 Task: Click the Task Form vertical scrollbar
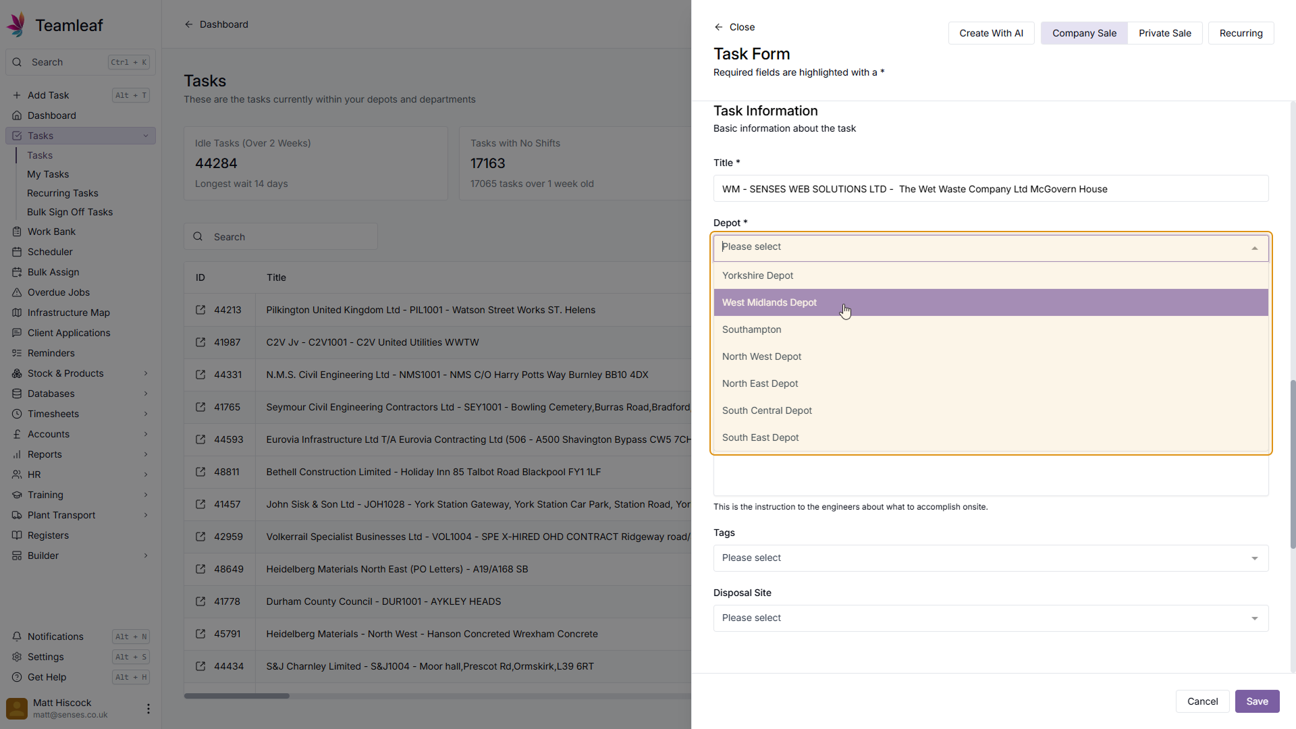click(1293, 464)
